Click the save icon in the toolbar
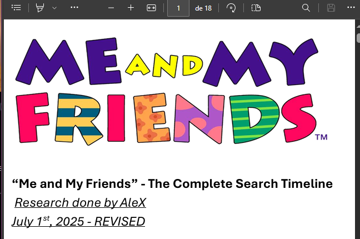360x239 pixels. coord(331,8)
